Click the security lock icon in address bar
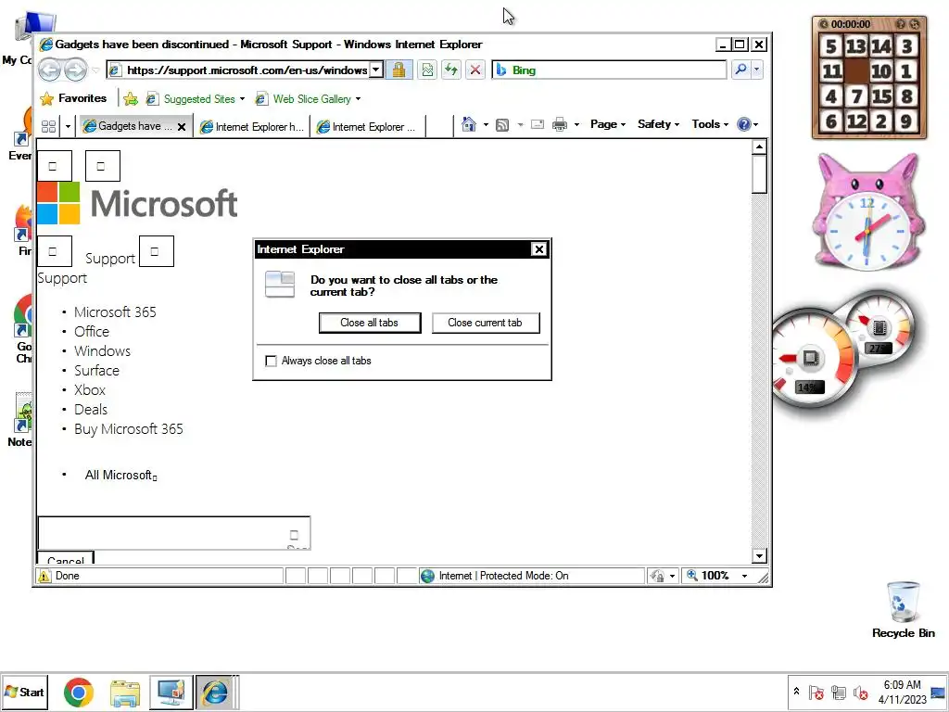Screen dimensions: 949x712 click(x=399, y=70)
